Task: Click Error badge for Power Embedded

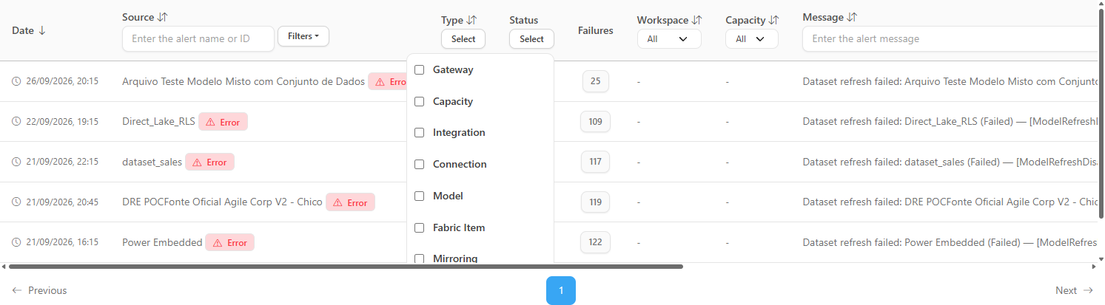Action: pos(229,242)
